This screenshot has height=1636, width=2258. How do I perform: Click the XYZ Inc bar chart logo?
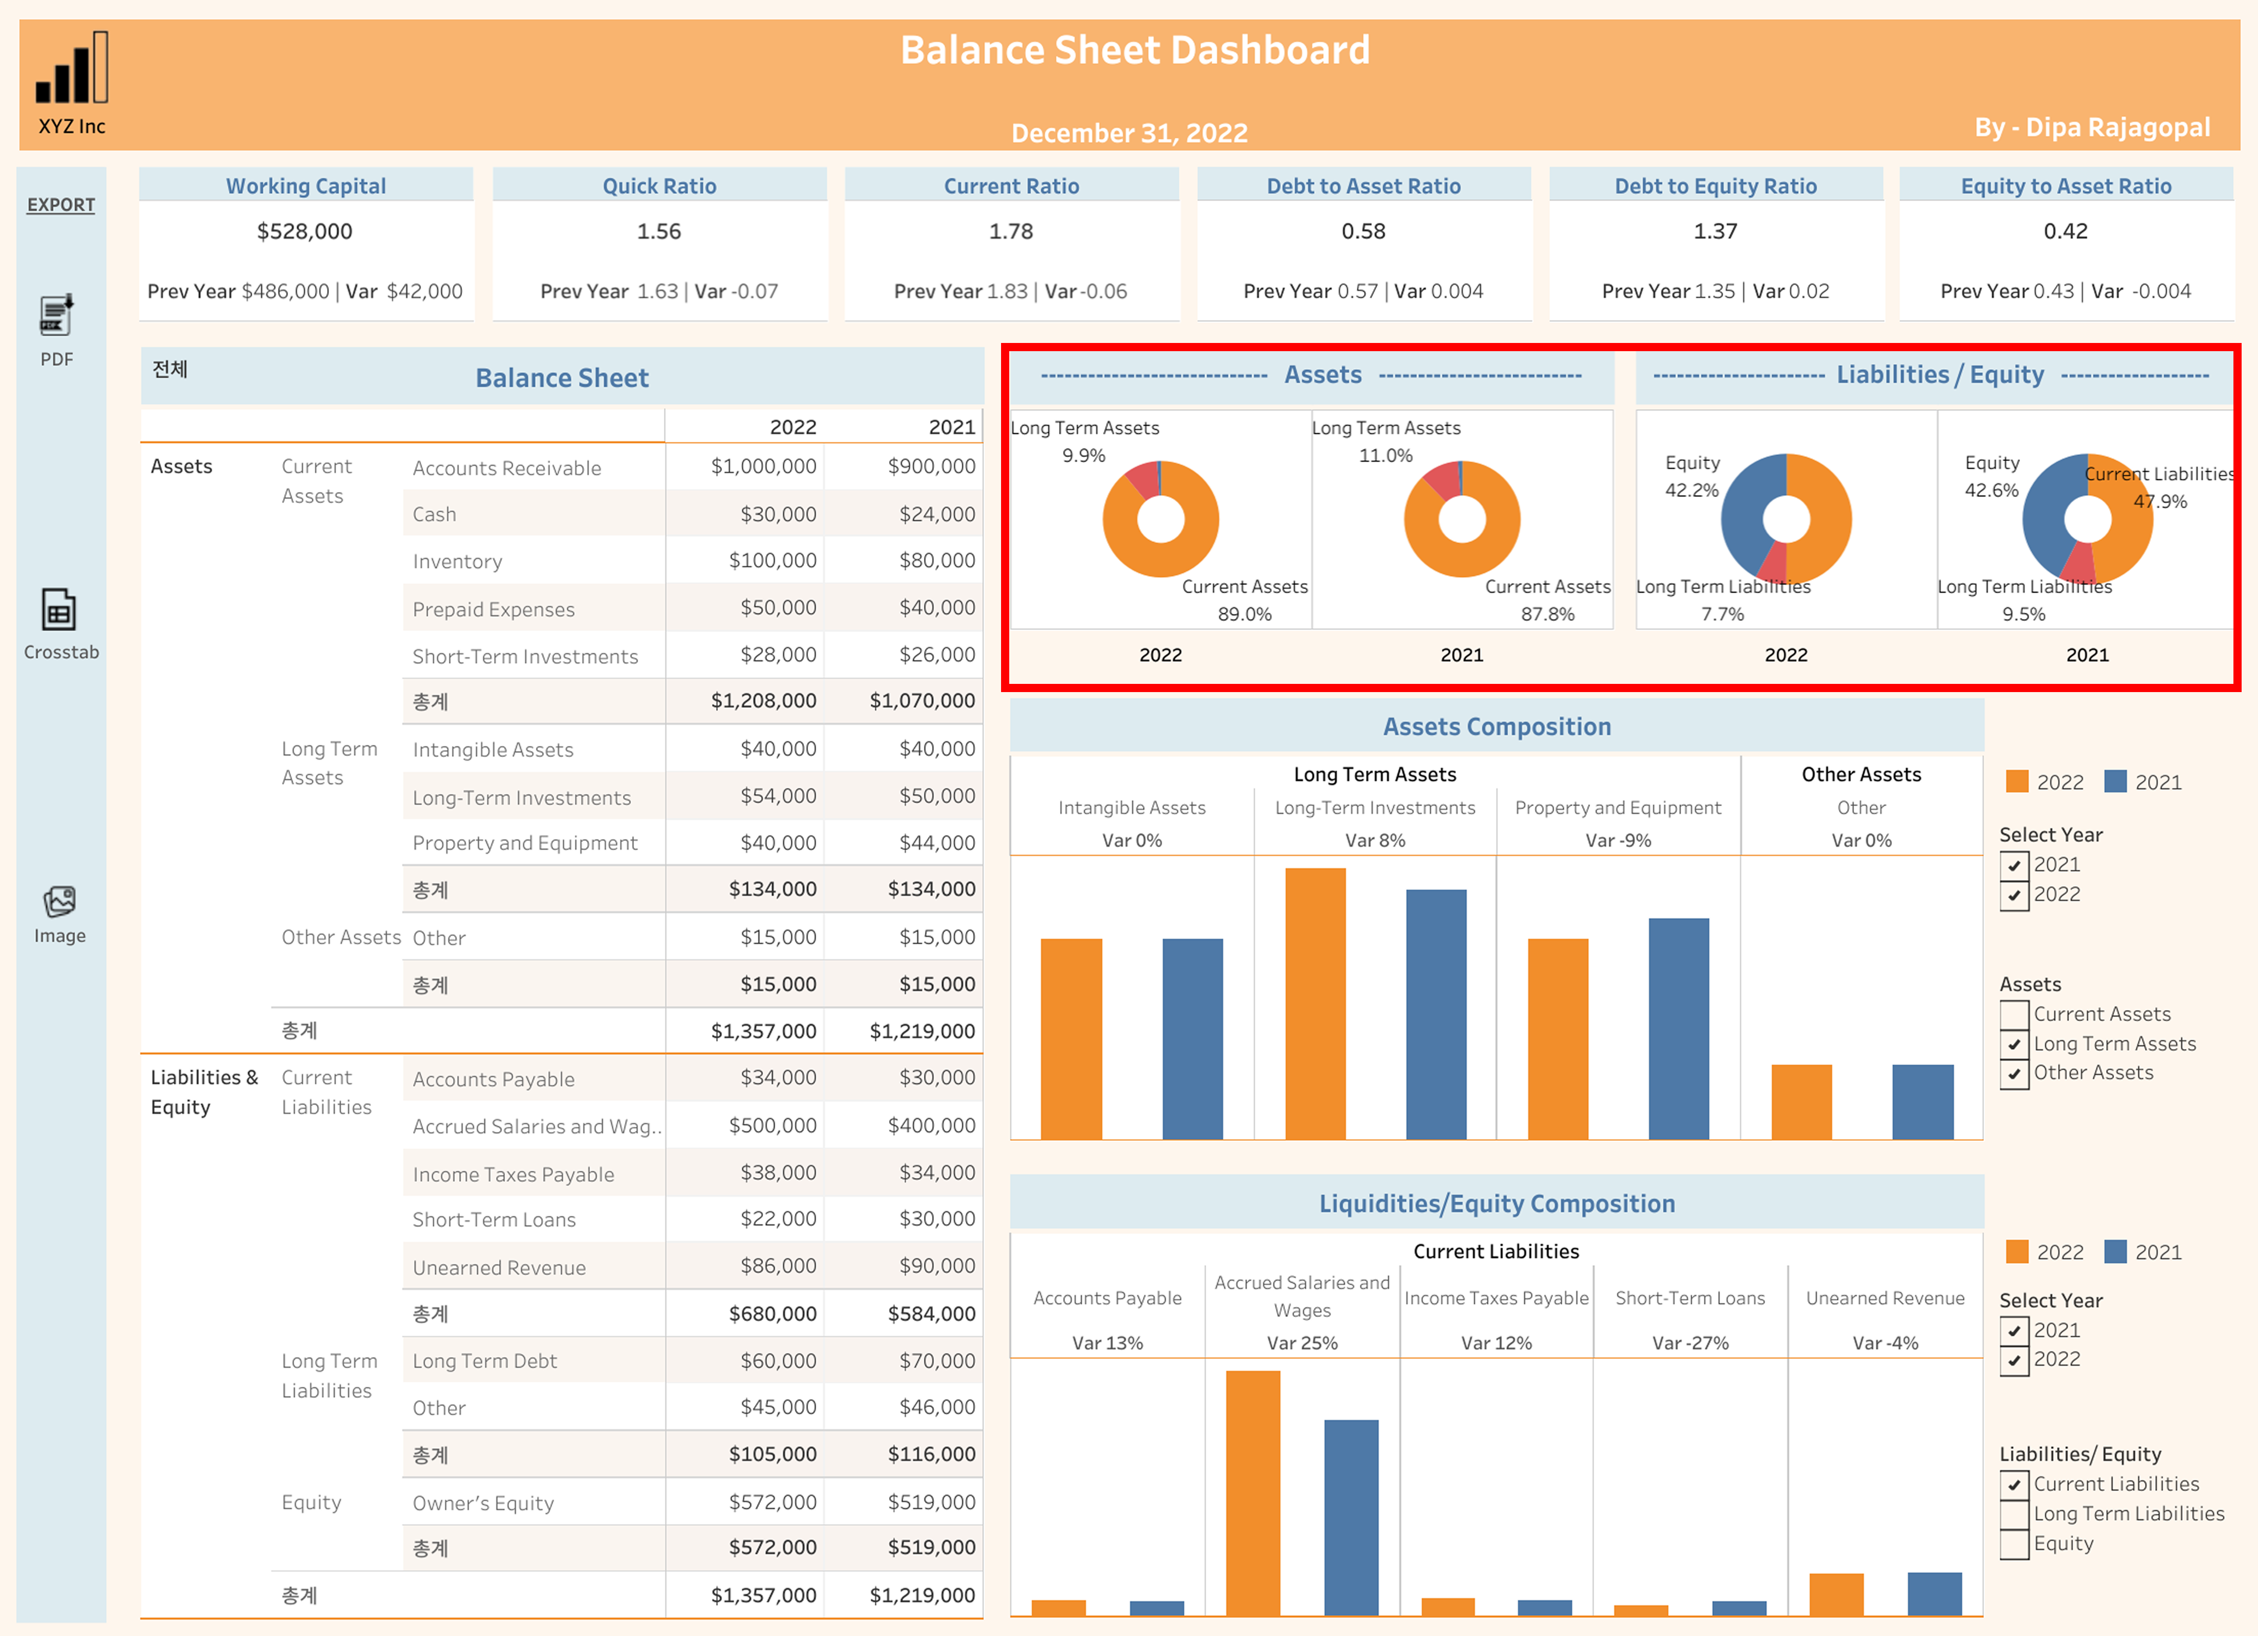click(72, 68)
